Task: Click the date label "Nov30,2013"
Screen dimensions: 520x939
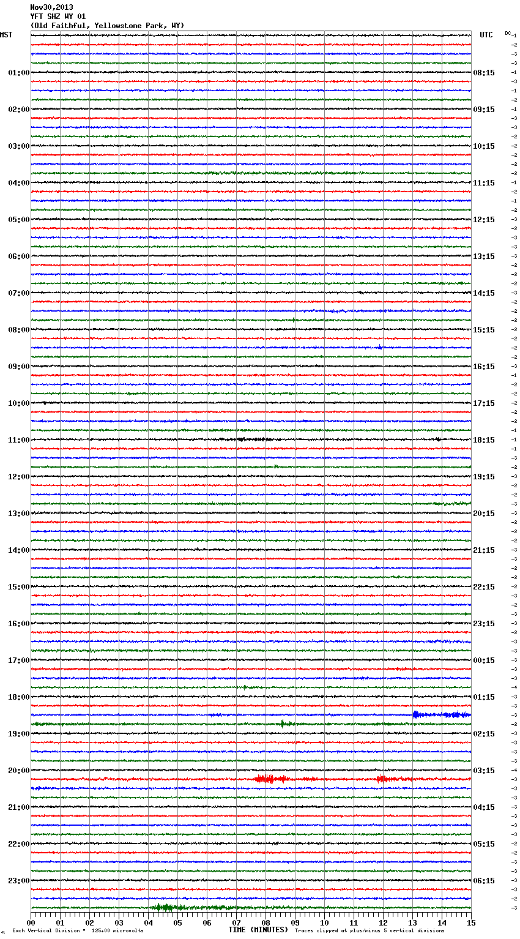Action: point(51,8)
